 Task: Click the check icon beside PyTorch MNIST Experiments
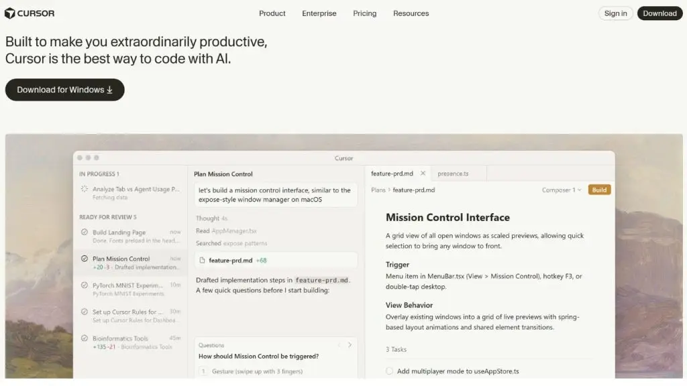(84, 285)
